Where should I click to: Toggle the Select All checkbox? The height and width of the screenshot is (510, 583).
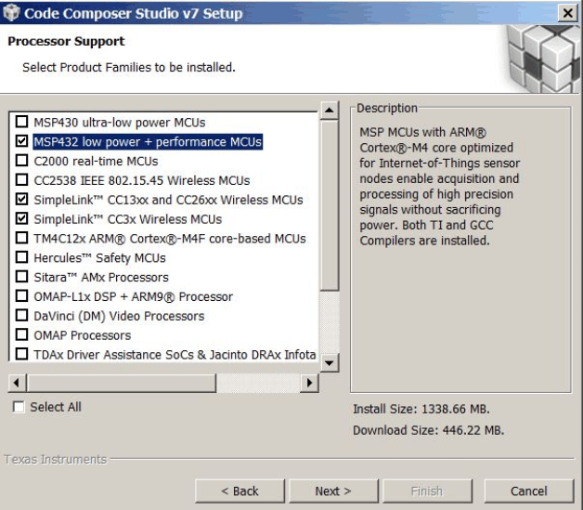tap(19, 407)
